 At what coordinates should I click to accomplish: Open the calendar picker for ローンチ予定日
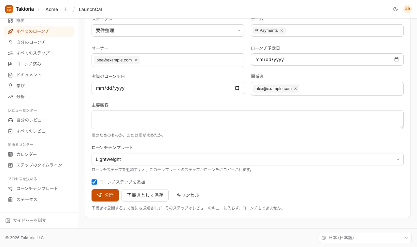[x=396, y=59]
